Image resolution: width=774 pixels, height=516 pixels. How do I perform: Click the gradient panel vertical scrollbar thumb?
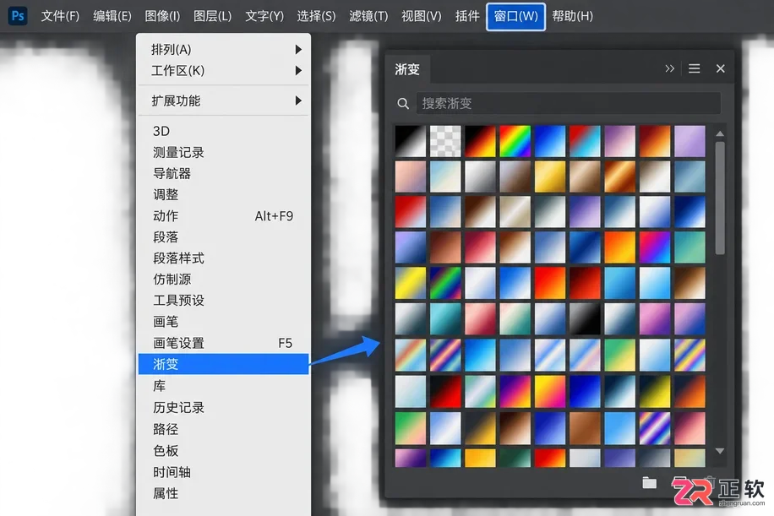[720, 198]
